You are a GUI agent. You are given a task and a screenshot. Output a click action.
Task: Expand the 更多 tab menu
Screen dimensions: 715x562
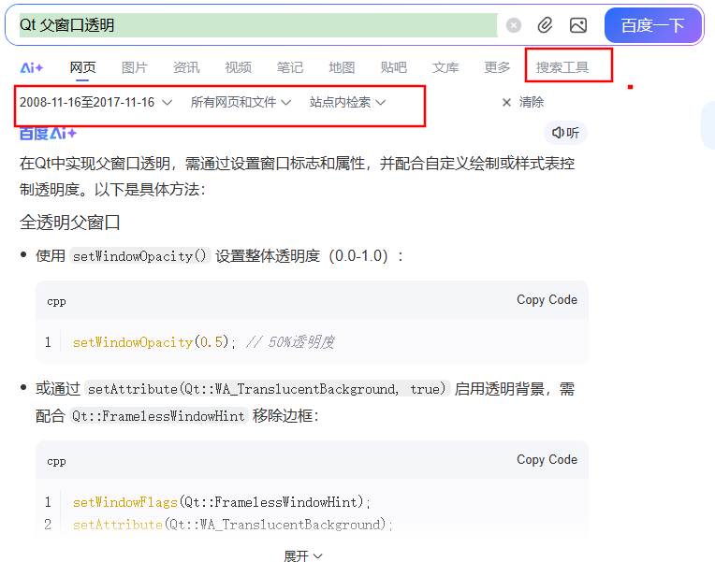click(x=497, y=67)
